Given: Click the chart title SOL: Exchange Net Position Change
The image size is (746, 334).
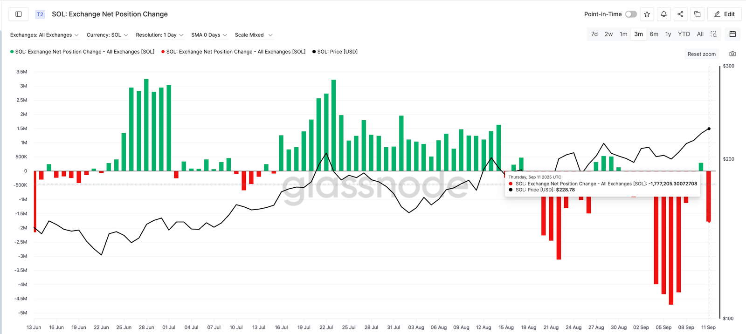Looking at the screenshot, I should click(110, 14).
